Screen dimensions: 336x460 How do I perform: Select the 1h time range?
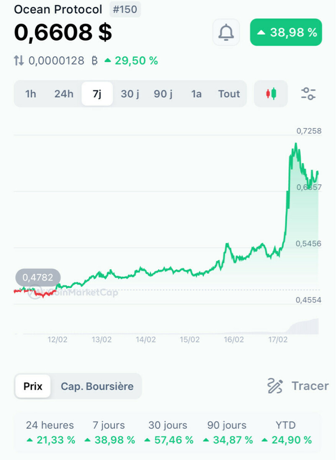point(31,94)
